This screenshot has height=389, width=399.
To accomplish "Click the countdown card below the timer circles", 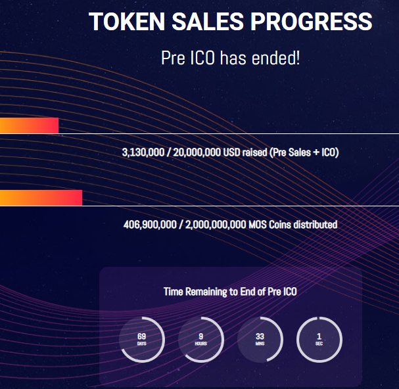I will coord(230,373).
